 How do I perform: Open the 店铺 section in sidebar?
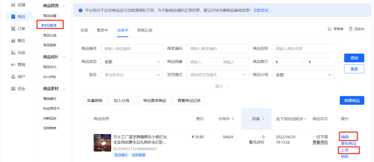click(19, 4)
